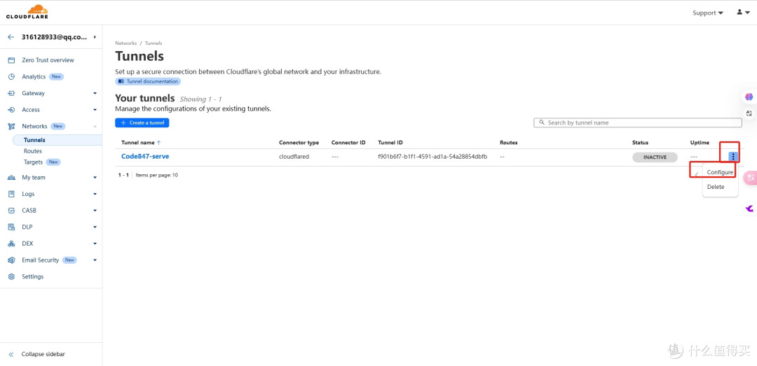Open the Tunnel documentation link

click(148, 81)
